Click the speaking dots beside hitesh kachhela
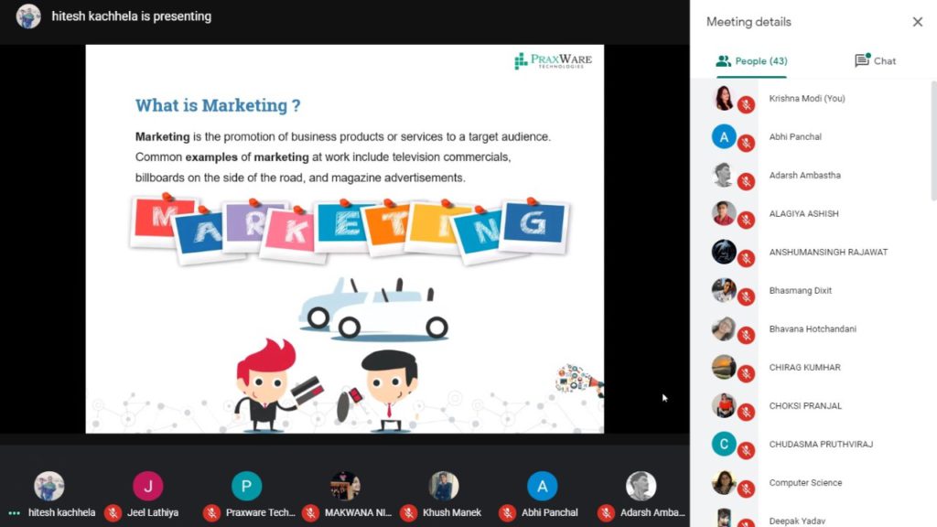The image size is (937, 527). pyautogui.click(x=15, y=512)
